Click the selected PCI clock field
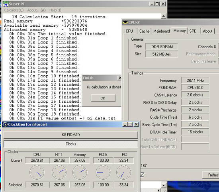 (x=123, y=185)
